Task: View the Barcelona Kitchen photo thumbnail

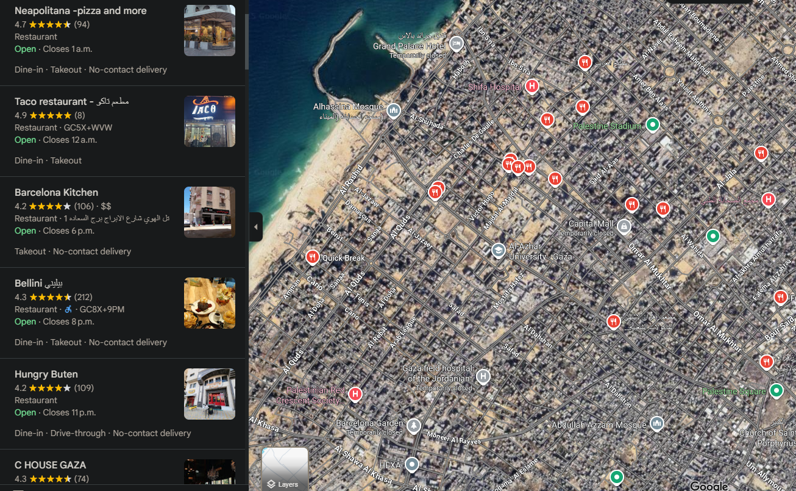Action: 210,212
